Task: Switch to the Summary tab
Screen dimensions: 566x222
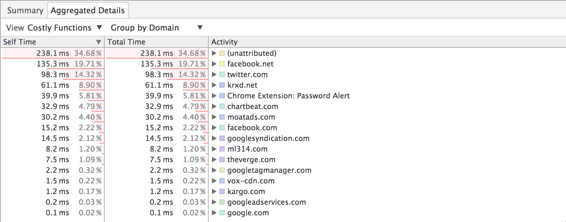Action: click(x=25, y=11)
